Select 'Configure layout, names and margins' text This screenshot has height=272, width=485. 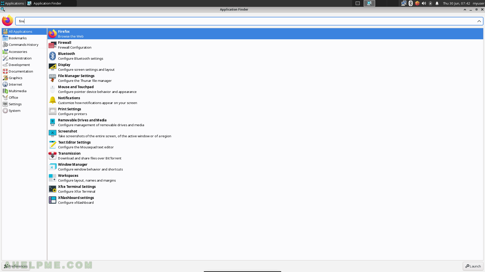pyautogui.click(x=87, y=180)
